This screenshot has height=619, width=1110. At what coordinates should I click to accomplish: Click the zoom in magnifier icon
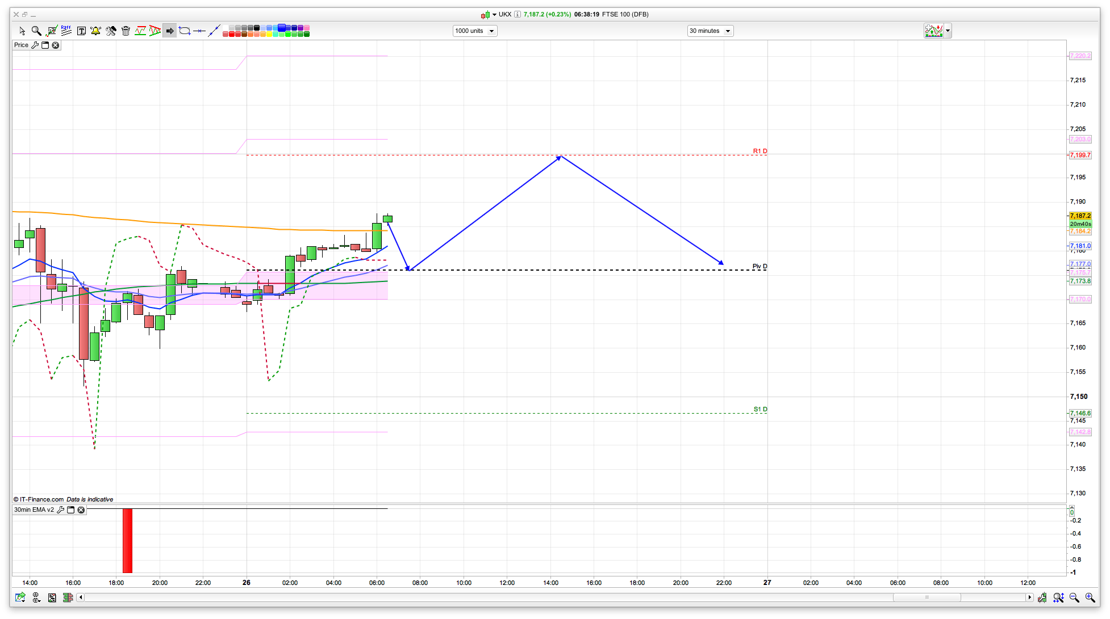(1090, 597)
